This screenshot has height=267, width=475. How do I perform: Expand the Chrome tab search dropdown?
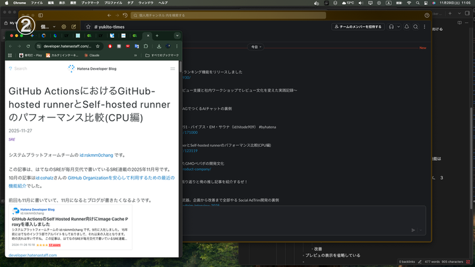[x=177, y=35]
